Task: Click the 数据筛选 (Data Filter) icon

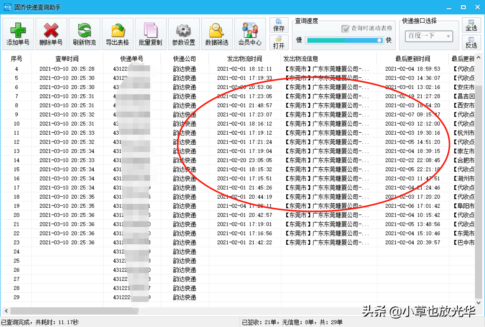Action: [x=217, y=33]
